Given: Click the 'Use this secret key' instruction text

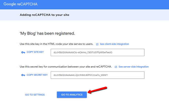Looking at the screenshot, I should click(x=66, y=67).
